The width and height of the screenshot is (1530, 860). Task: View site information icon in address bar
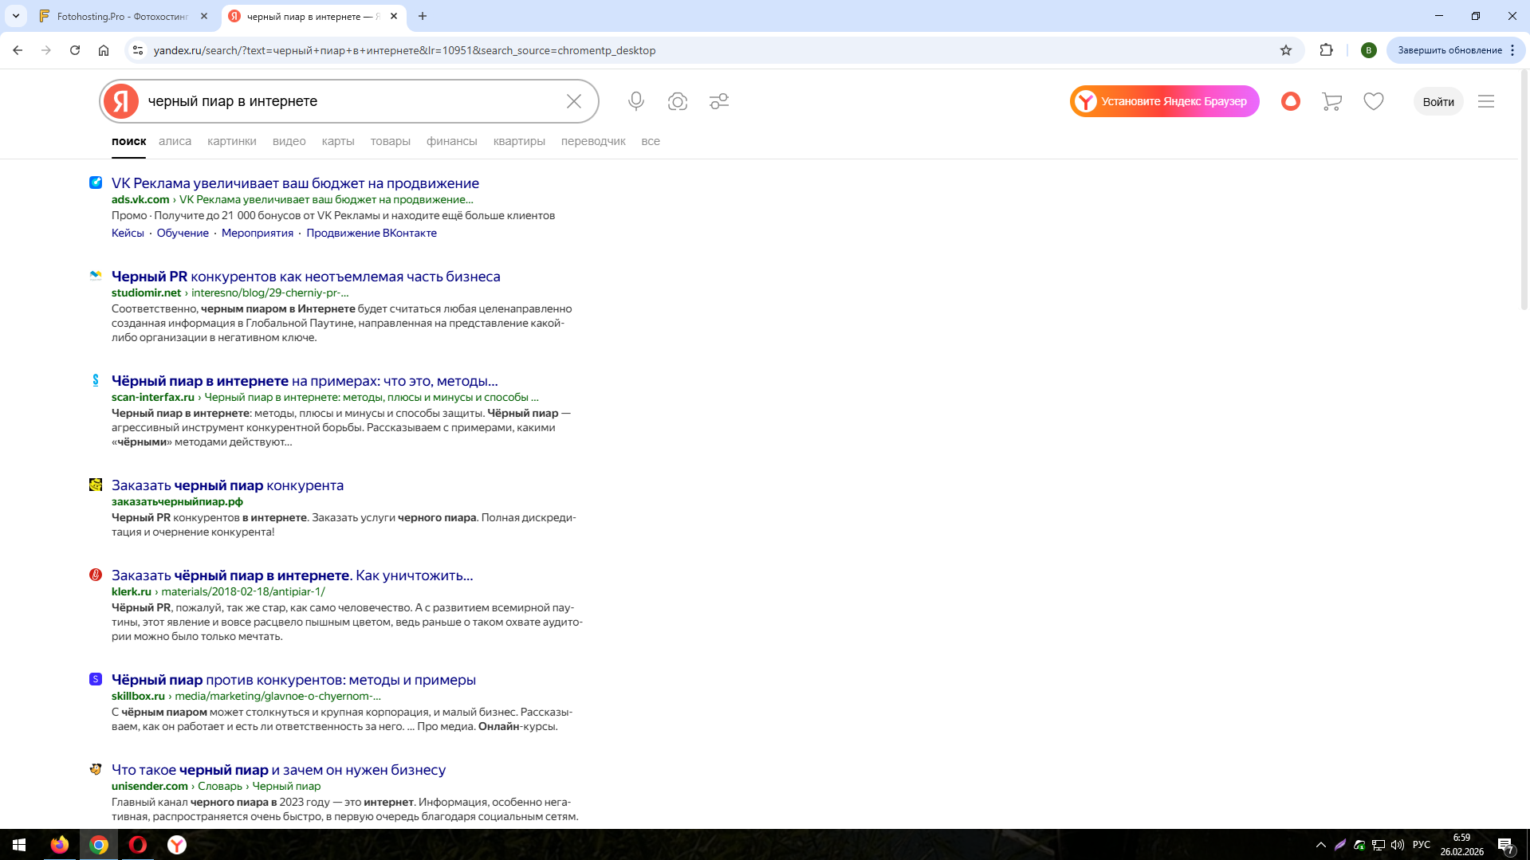[x=138, y=50]
